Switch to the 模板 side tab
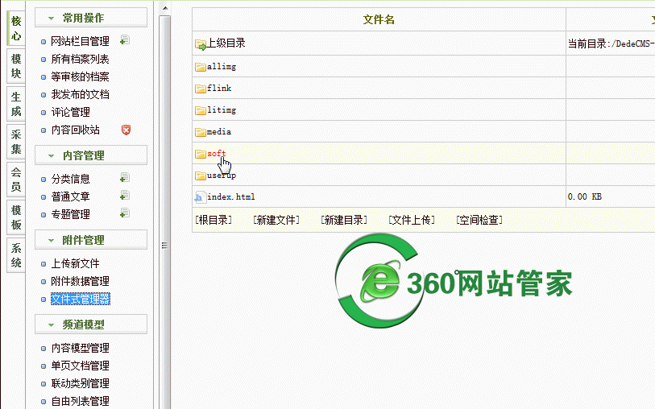655x409 pixels. [16, 217]
